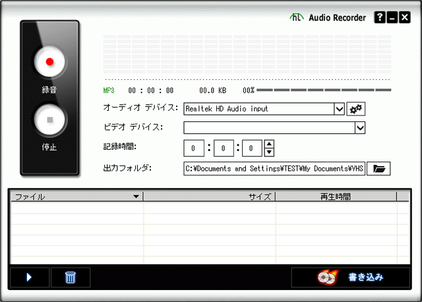Click the 再生時間 column header
The width and height of the screenshot is (422, 302).
pos(336,196)
